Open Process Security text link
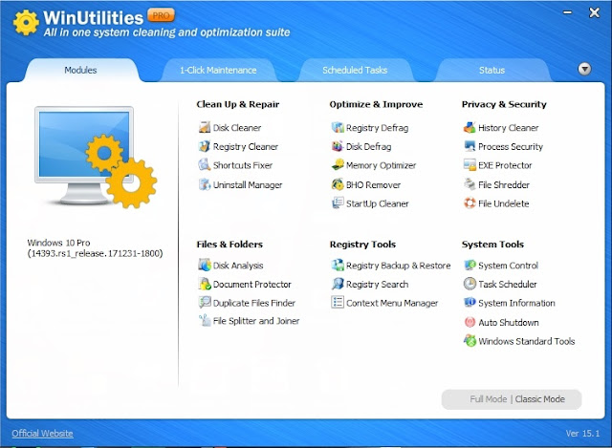Image resolution: width=612 pixels, height=448 pixels. click(x=511, y=146)
